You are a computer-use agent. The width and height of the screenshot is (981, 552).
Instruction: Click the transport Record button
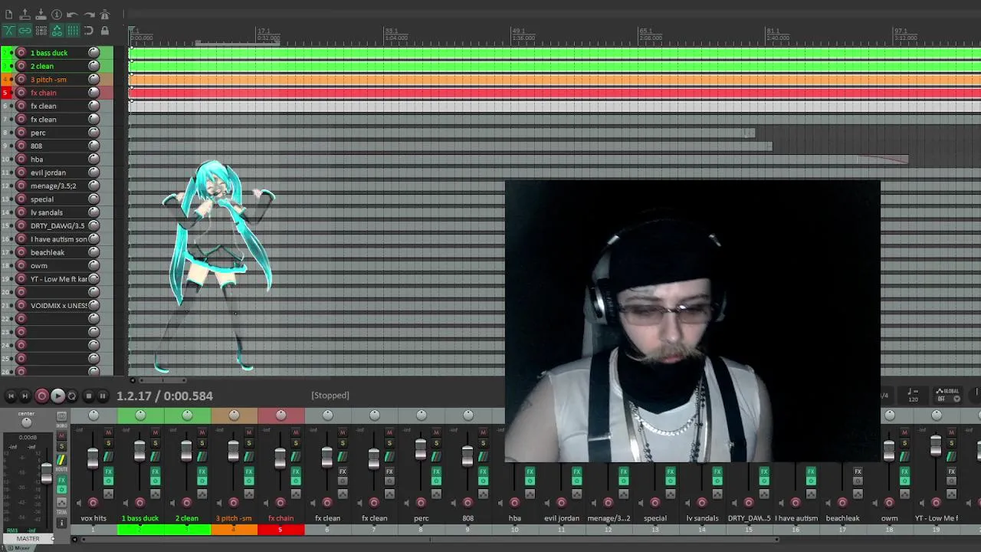click(x=42, y=396)
